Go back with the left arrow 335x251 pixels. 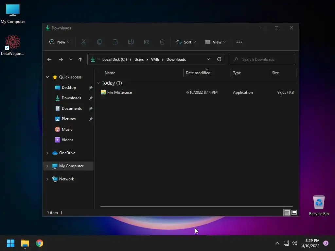point(49,59)
